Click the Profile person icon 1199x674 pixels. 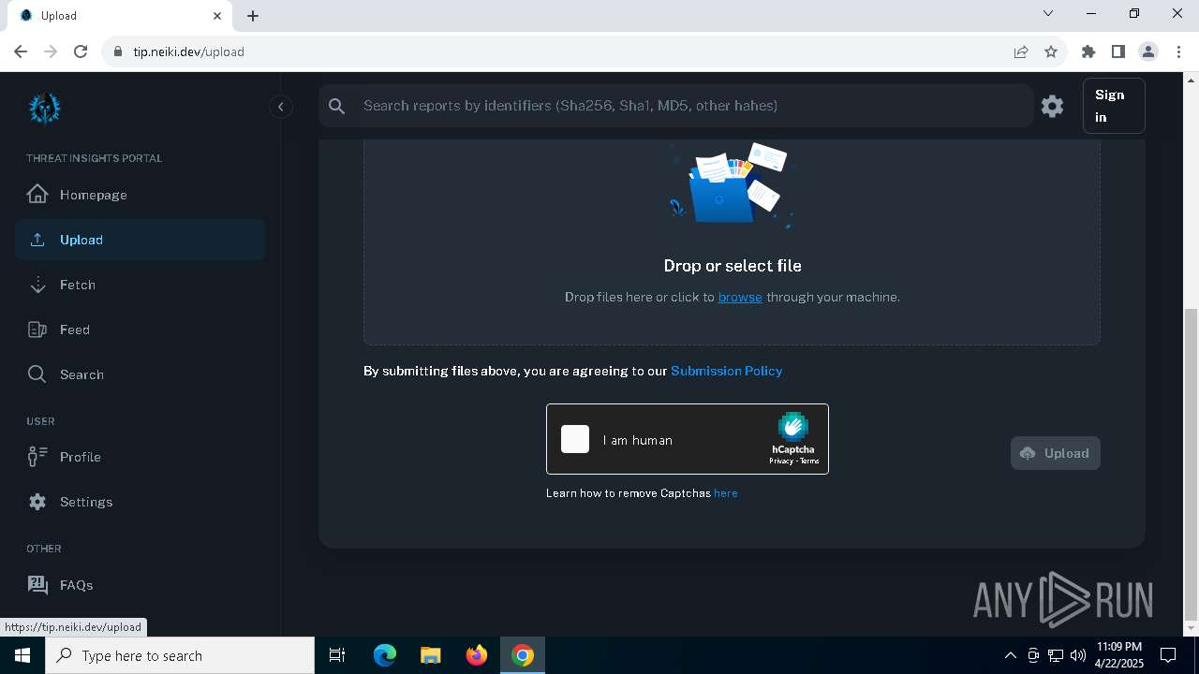[x=37, y=457]
